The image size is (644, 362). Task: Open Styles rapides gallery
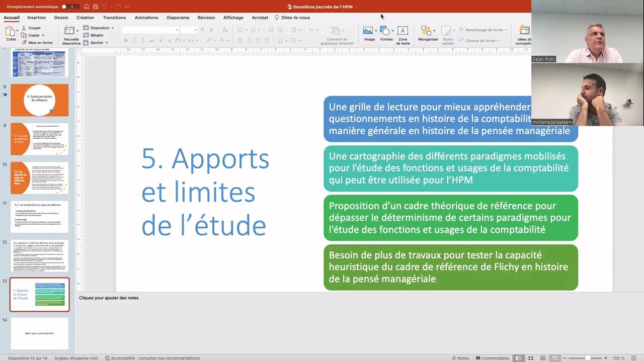tap(448, 35)
